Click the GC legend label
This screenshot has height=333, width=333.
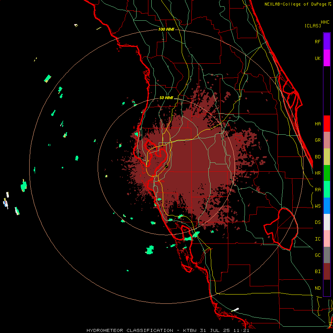click(x=317, y=255)
